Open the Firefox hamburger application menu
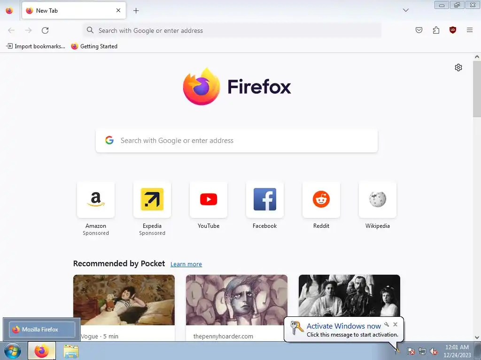The width and height of the screenshot is (481, 360). [470, 30]
